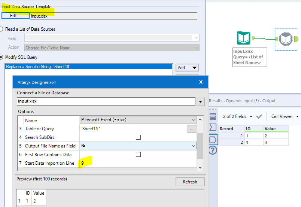Toggle First Row Contains Data checkbox
This screenshot has height=207, width=301.
[x=138, y=154]
